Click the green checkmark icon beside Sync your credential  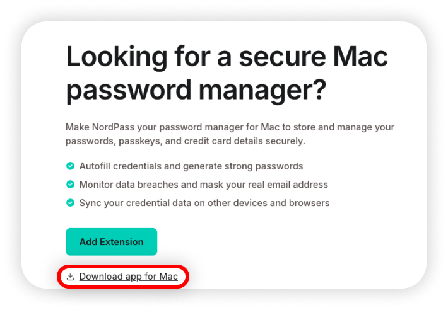(x=70, y=203)
